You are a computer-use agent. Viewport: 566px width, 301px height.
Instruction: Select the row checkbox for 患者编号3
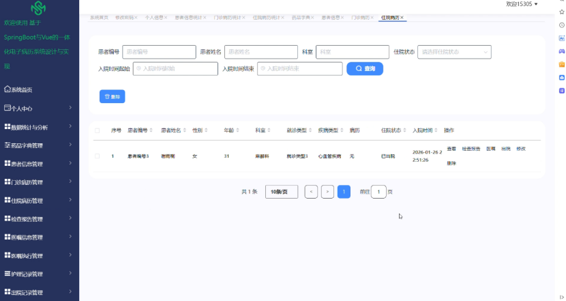click(x=97, y=156)
